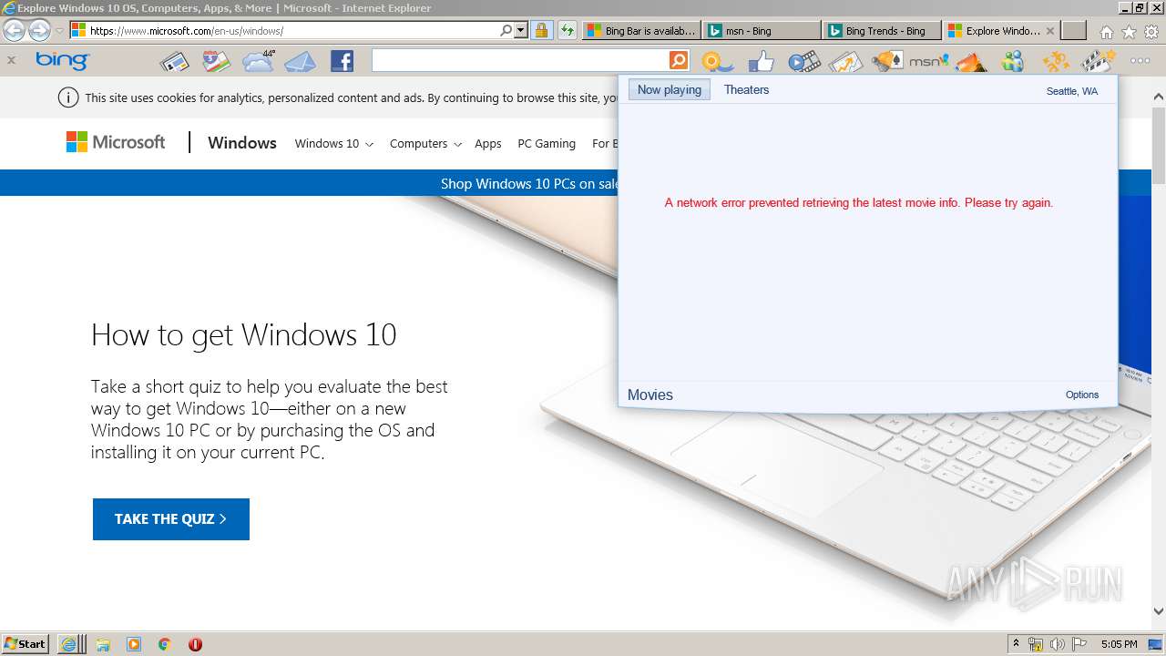Open the Facebook button in the Bing Bar
1166x656 pixels.
pos(342,62)
